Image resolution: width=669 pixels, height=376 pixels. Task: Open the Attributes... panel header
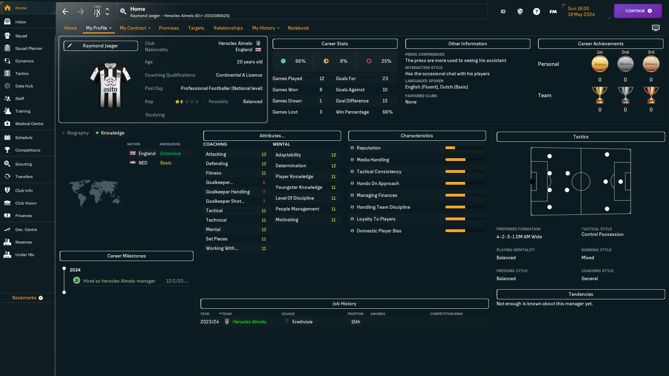pyautogui.click(x=272, y=136)
